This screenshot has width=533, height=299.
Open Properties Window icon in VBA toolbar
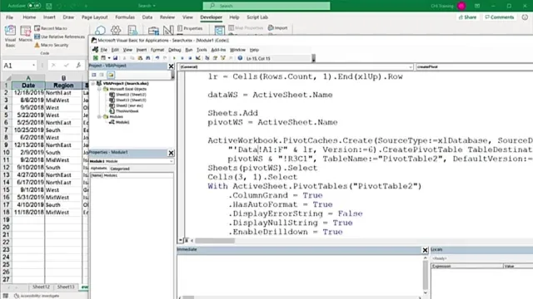(215, 58)
